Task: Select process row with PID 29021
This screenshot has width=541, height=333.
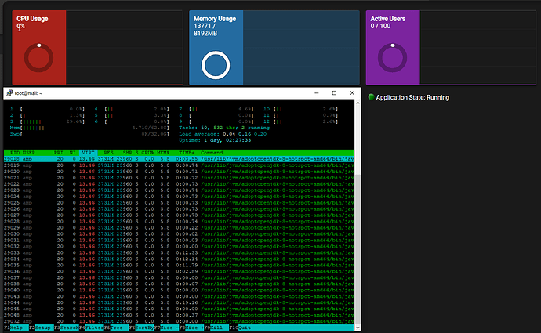Action: click(x=179, y=178)
